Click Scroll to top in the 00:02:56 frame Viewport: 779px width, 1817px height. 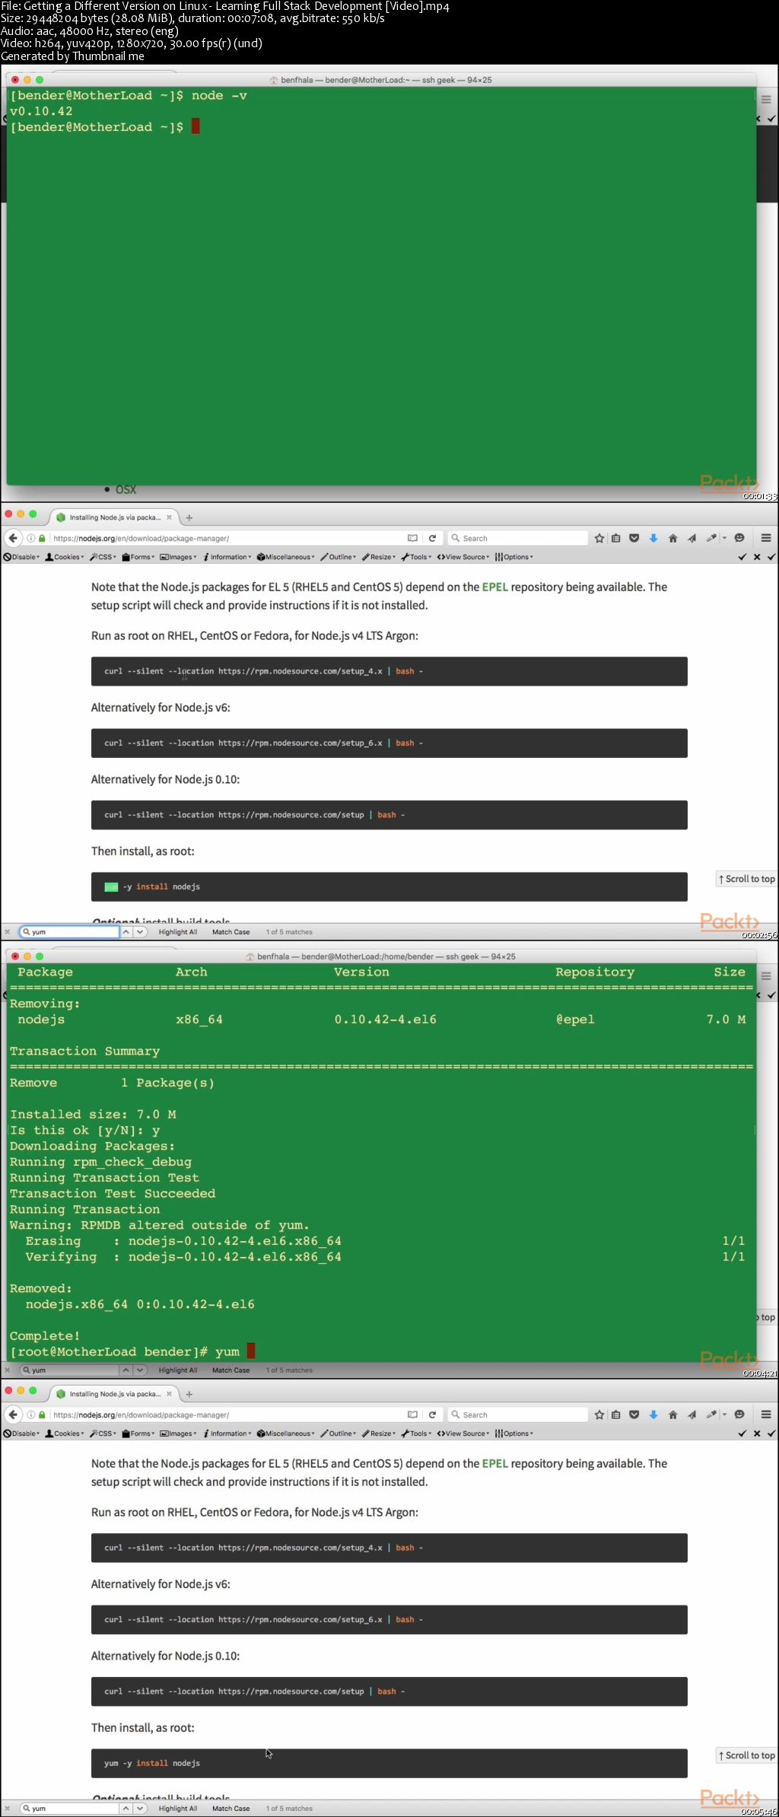[x=746, y=879]
